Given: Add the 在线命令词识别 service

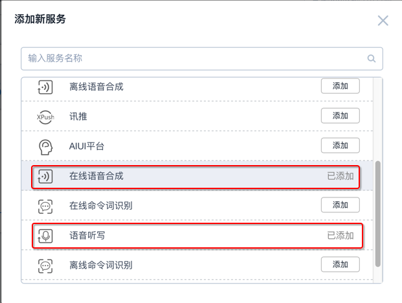Looking at the screenshot, I should click(340, 205).
